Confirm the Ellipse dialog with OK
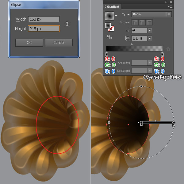The image size is (184, 184). point(29,43)
